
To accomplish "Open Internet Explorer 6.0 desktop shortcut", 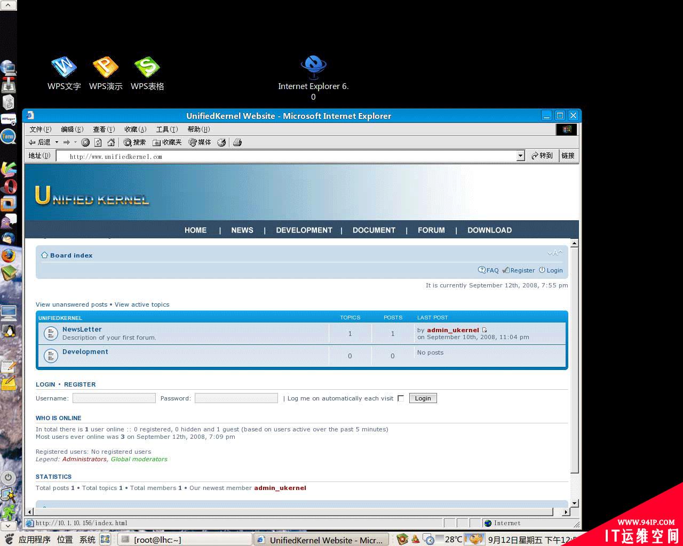I will [313, 77].
